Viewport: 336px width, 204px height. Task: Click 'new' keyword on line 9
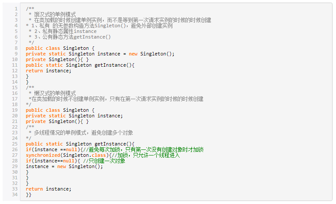(133, 54)
